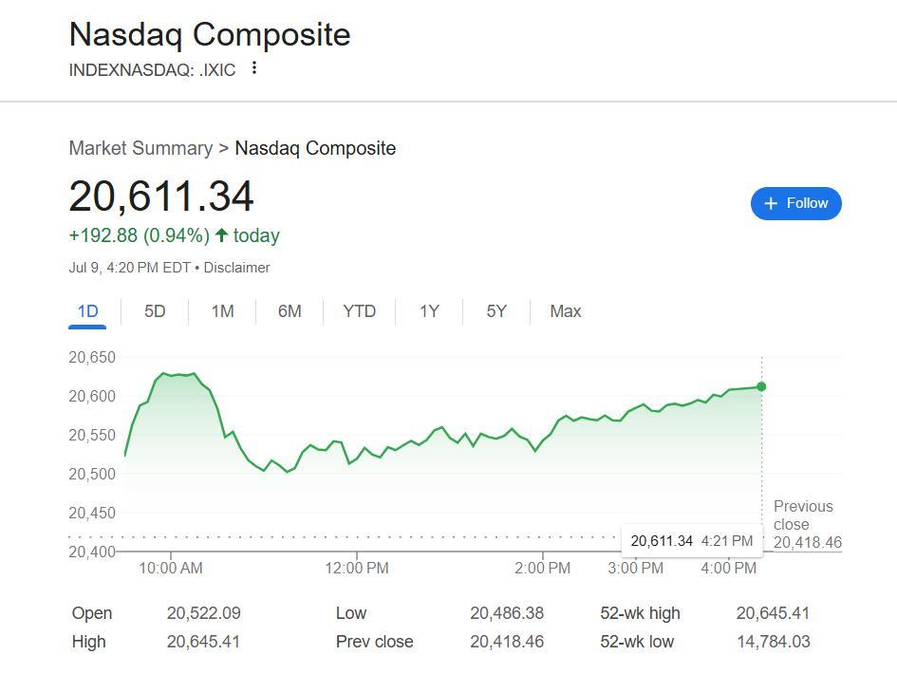Image resolution: width=897 pixels, height=674 pixels.
Task: Switch to the 6M chart view
Action: tap(290, 311)
